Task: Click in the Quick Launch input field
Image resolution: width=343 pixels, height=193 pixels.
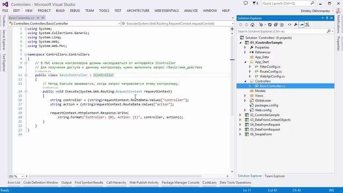Action: tap(286, 3)
